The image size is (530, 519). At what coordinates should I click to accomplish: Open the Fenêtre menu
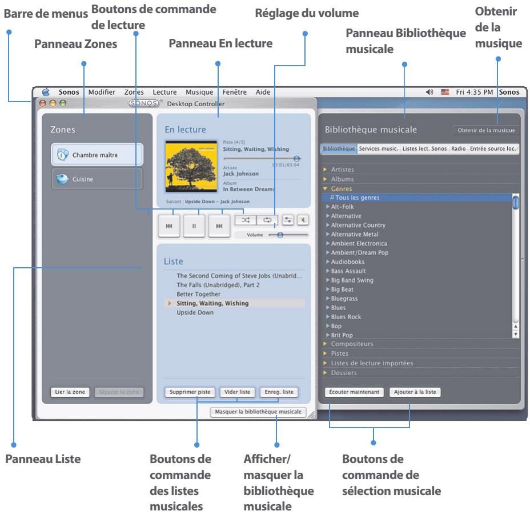click(x=234, y=92)
